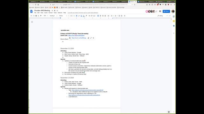The width and height of the screenshot is (204, 114).
Task: Open the Format menu
Action: click(51, 13)
